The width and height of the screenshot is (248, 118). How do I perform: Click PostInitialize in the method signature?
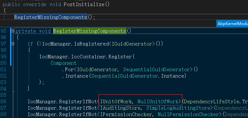(x=84, y=4)
